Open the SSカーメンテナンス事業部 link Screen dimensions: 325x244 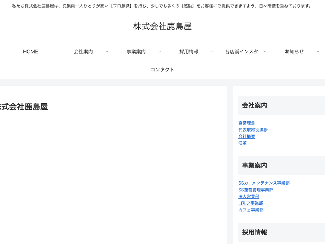coord(264,183)
